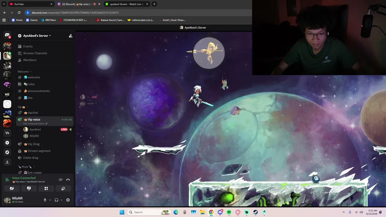The width and height of the screenshot is (386, 217).
Task: Edit the channel status pencil
Action: pos(46,124)
